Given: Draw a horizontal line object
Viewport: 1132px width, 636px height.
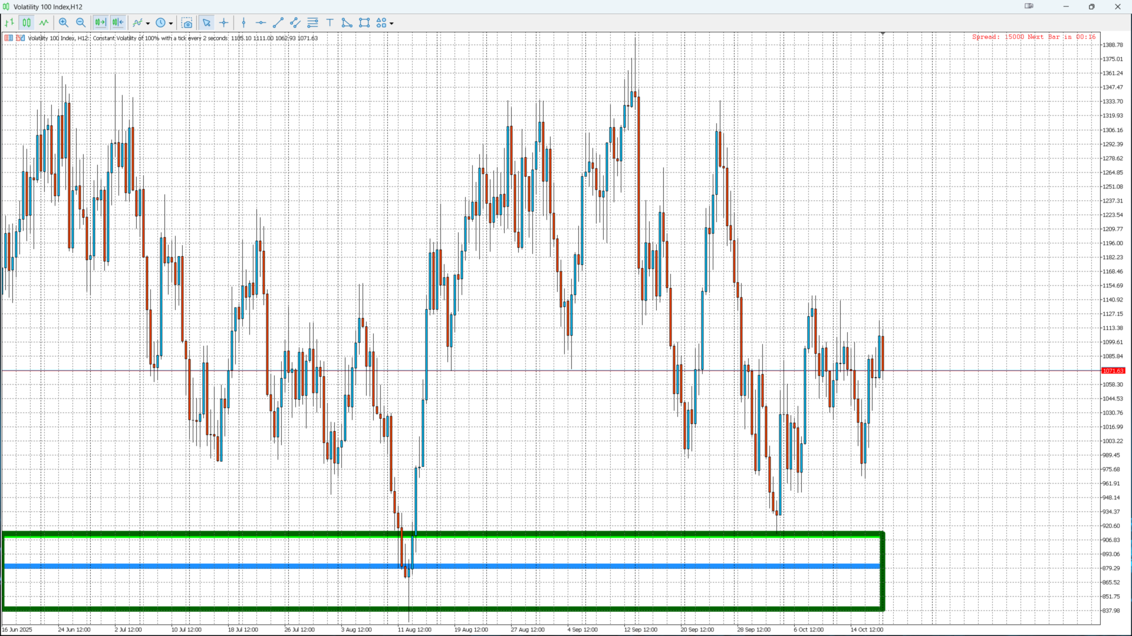Looking at the screenshot, I should point(261,23).
